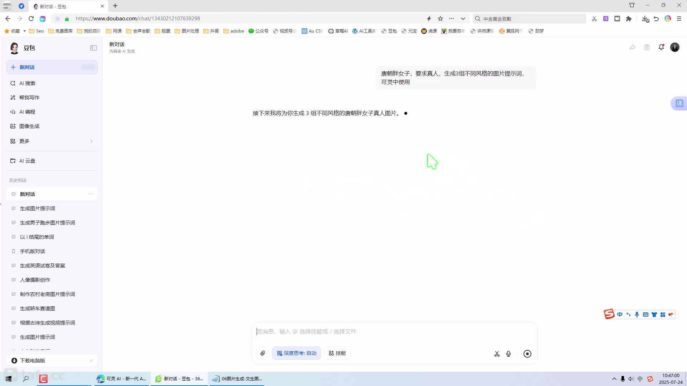The height and width of the screenshot is (386, 687).
Task: Collapse the left sidebar panel
Action: tap(93, 48)
